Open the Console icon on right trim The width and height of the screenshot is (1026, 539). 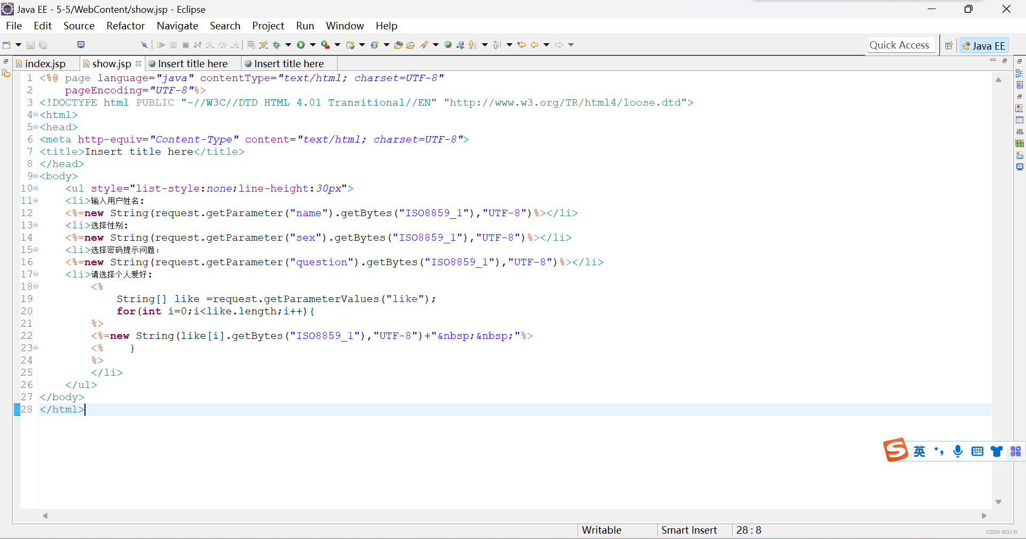point(1020,167)
